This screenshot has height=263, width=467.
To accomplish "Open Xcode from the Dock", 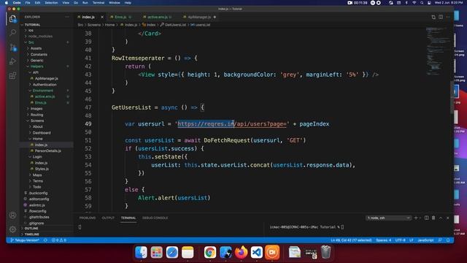I will [x=225, y=252].
